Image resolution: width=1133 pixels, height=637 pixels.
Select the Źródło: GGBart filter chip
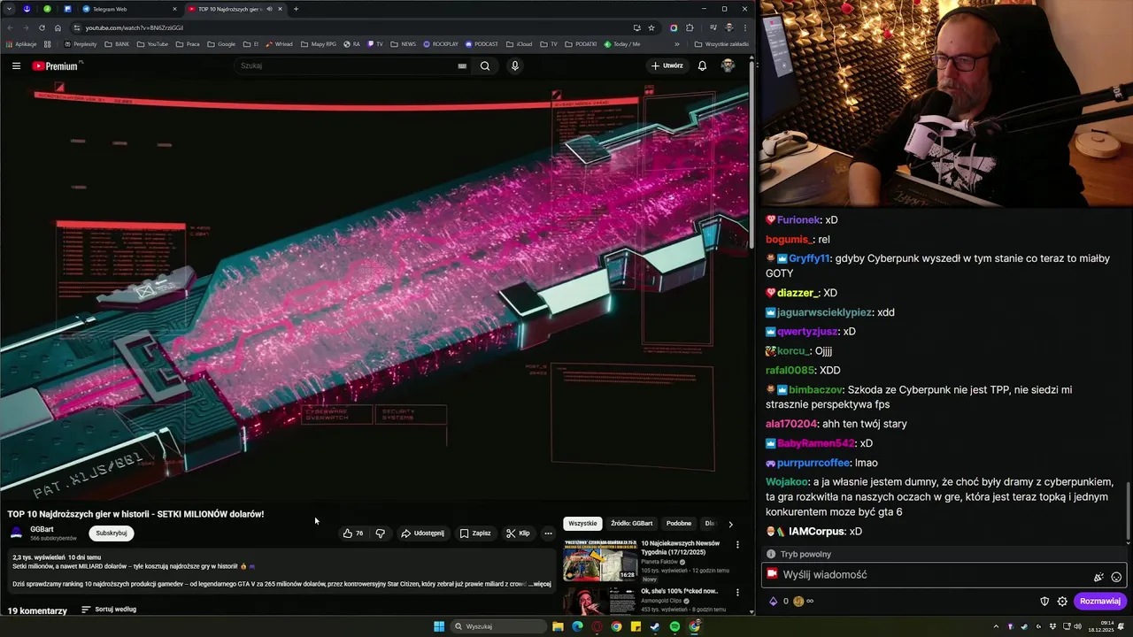click(x=632, y=524)
